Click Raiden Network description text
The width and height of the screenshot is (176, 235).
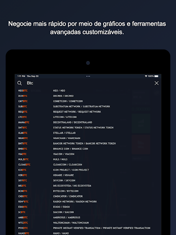(x=75, y=201)
